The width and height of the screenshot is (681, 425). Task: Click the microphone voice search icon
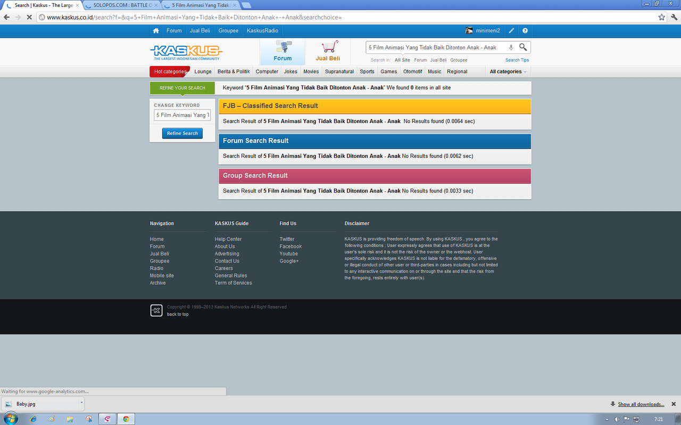(x=511, y=47)
